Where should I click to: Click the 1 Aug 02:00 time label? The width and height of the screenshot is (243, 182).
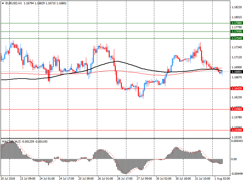click(x=222, y=179)
